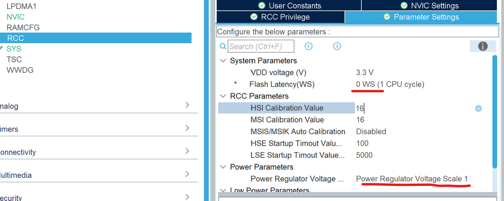Viewport: 504px width, 201px height.
Task: Click the search magnifier icon
Action: 223,46
